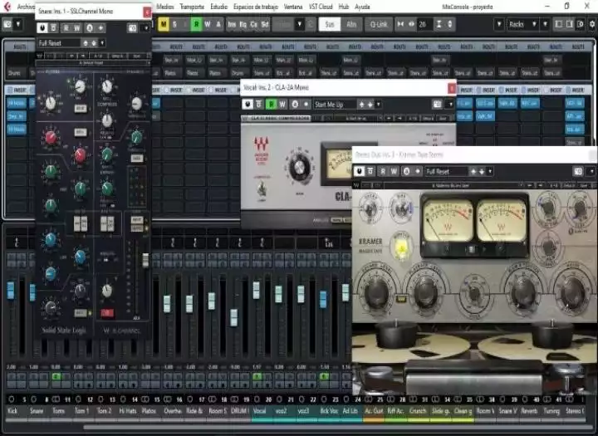Screen dimensions: 598x436
Task: Open the Estudio menu
Action: click(219, 7)
